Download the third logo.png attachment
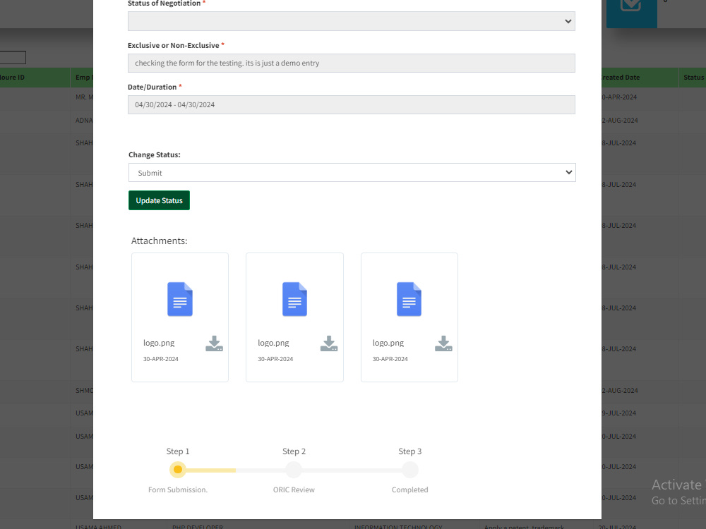Viewport: 706px width, 529px height. (x=443, y=343)
